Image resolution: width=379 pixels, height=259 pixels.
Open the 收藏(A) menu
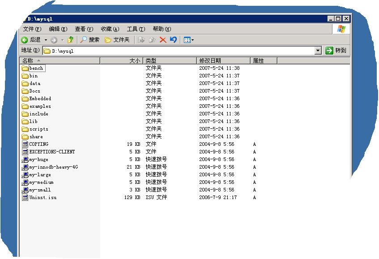click(x=110, y=29)
